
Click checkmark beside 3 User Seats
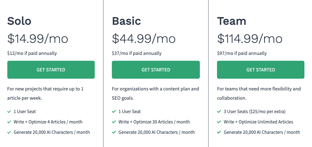(x=219, y=111)
